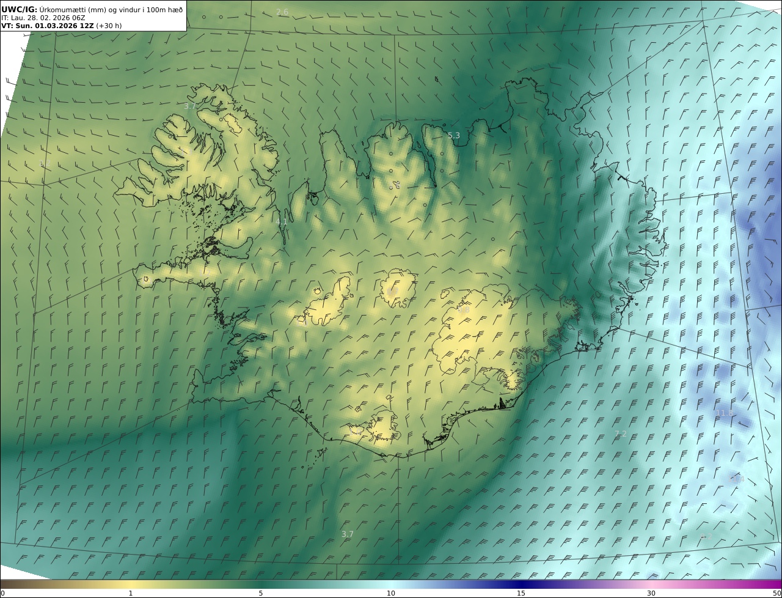Viewport: 782px width, 598px height.
Task: Click the title text 'Úrkomumætti (mm) og vindur í 100m hæð'
Action: coord(111,10)
